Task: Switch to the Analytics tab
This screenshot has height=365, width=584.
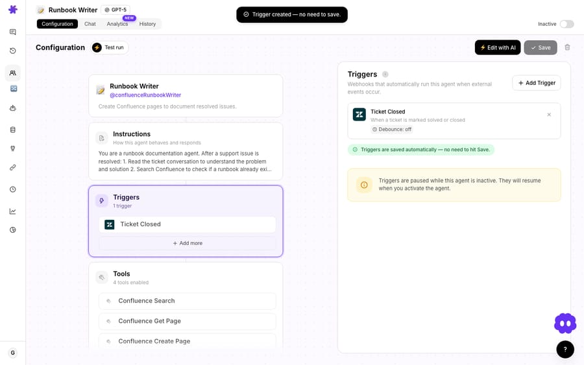Action: click(117, 24)
